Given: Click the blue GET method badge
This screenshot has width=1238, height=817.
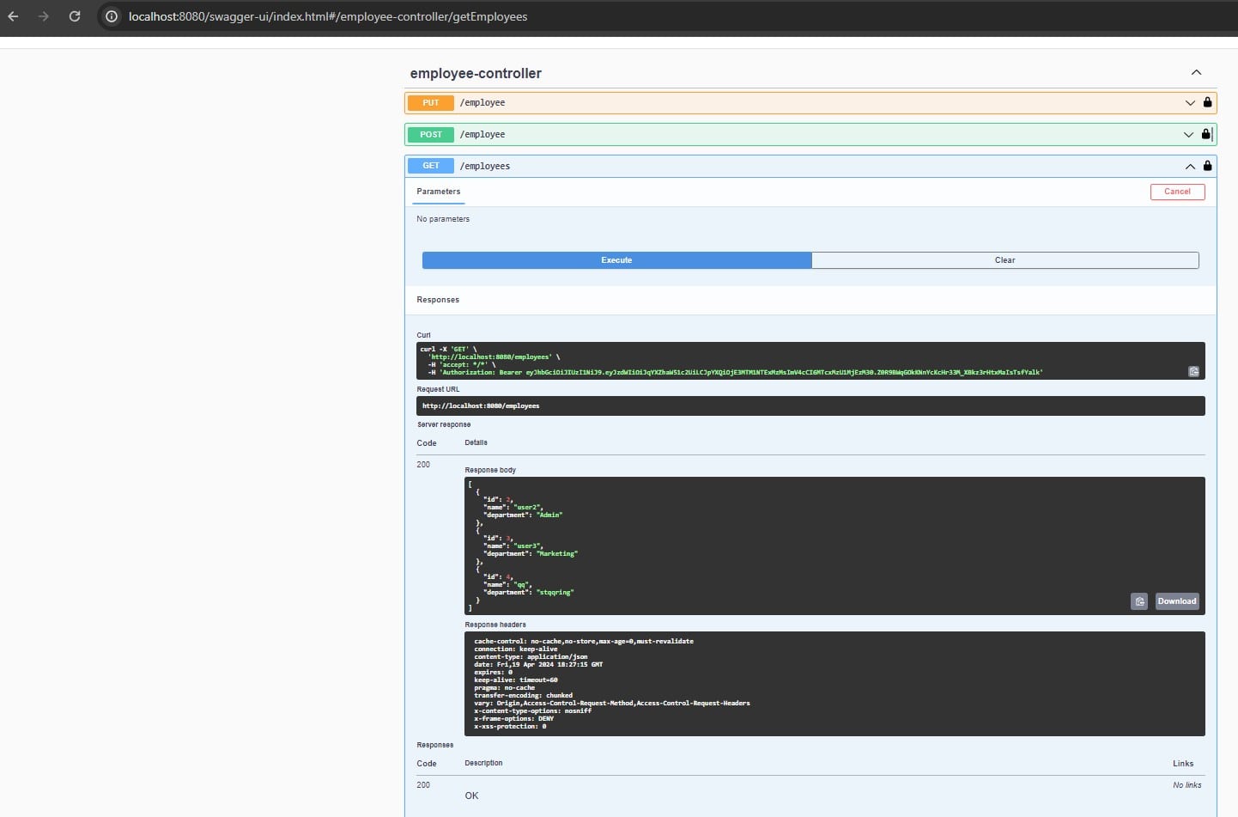Looking at the screenshot, I should 431,166.
